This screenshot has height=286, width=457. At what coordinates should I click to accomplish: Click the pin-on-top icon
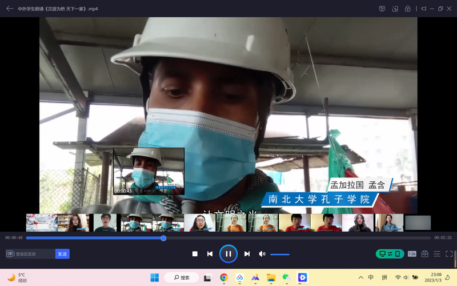pyautogui.click(x=423, y=9)
